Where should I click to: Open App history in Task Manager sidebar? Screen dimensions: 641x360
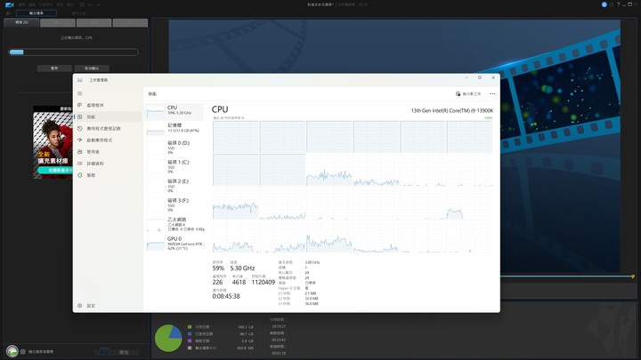pos(108,129)
